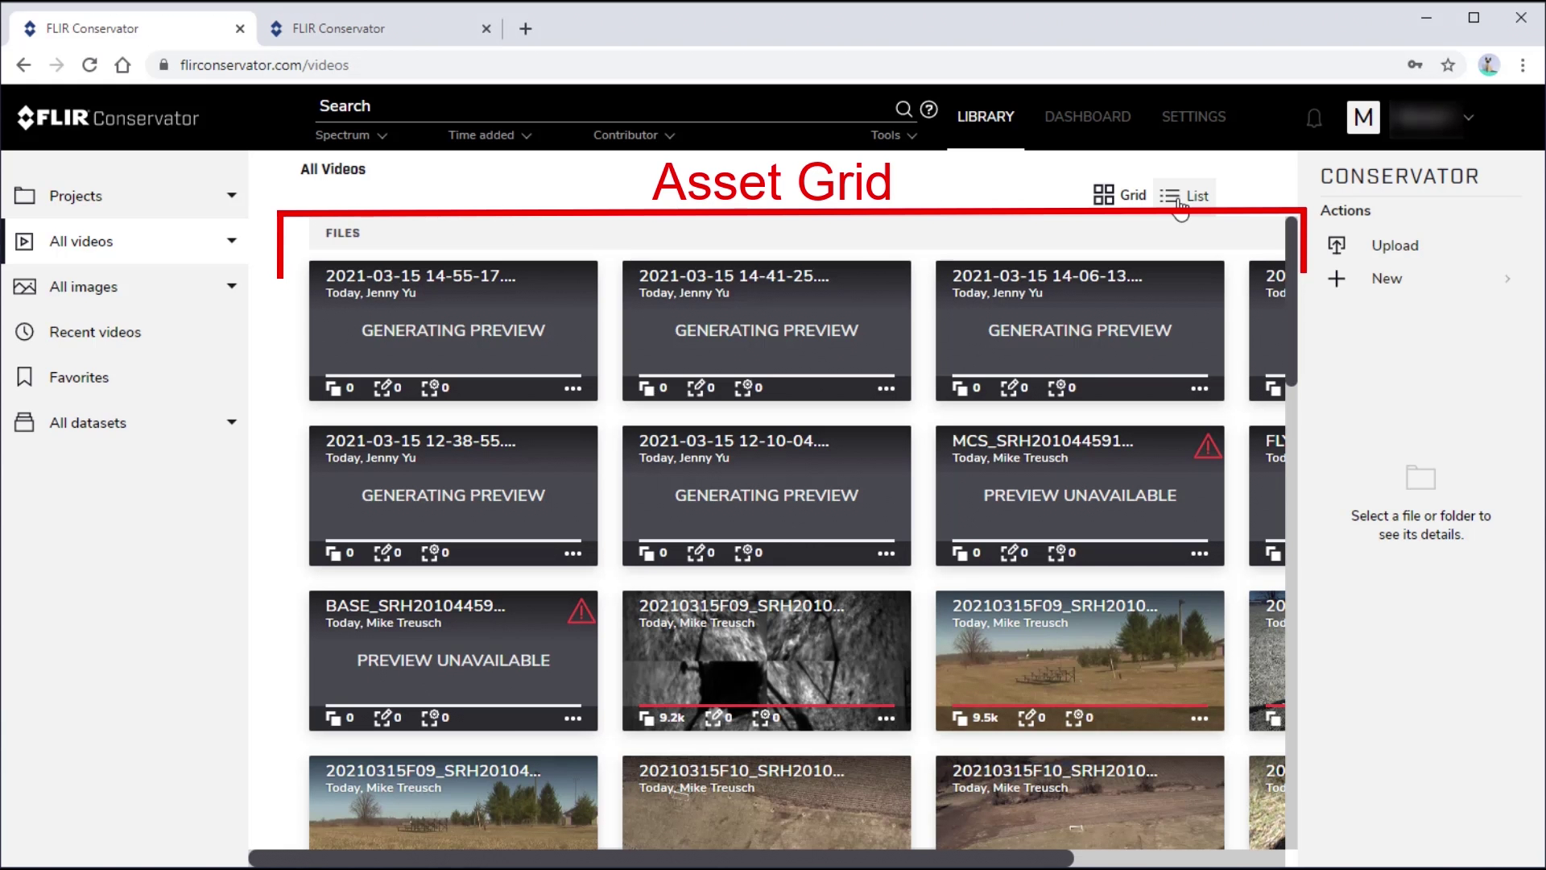Screen dimensions: 1546x870
Task: Click the search magnifier icon
Action: tap(903, 109)
